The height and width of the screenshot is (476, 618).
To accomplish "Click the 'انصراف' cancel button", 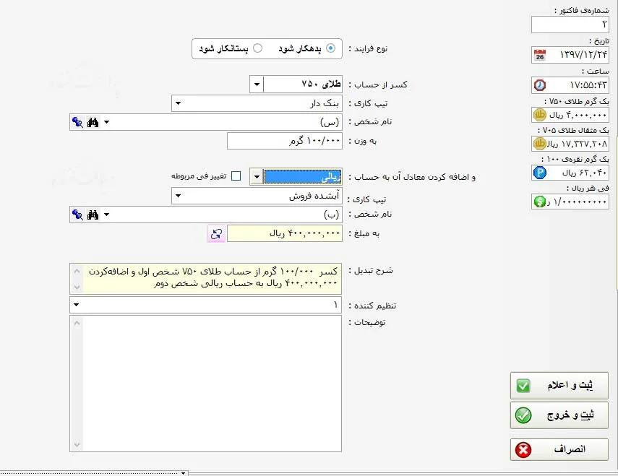I will click(559, 449).
